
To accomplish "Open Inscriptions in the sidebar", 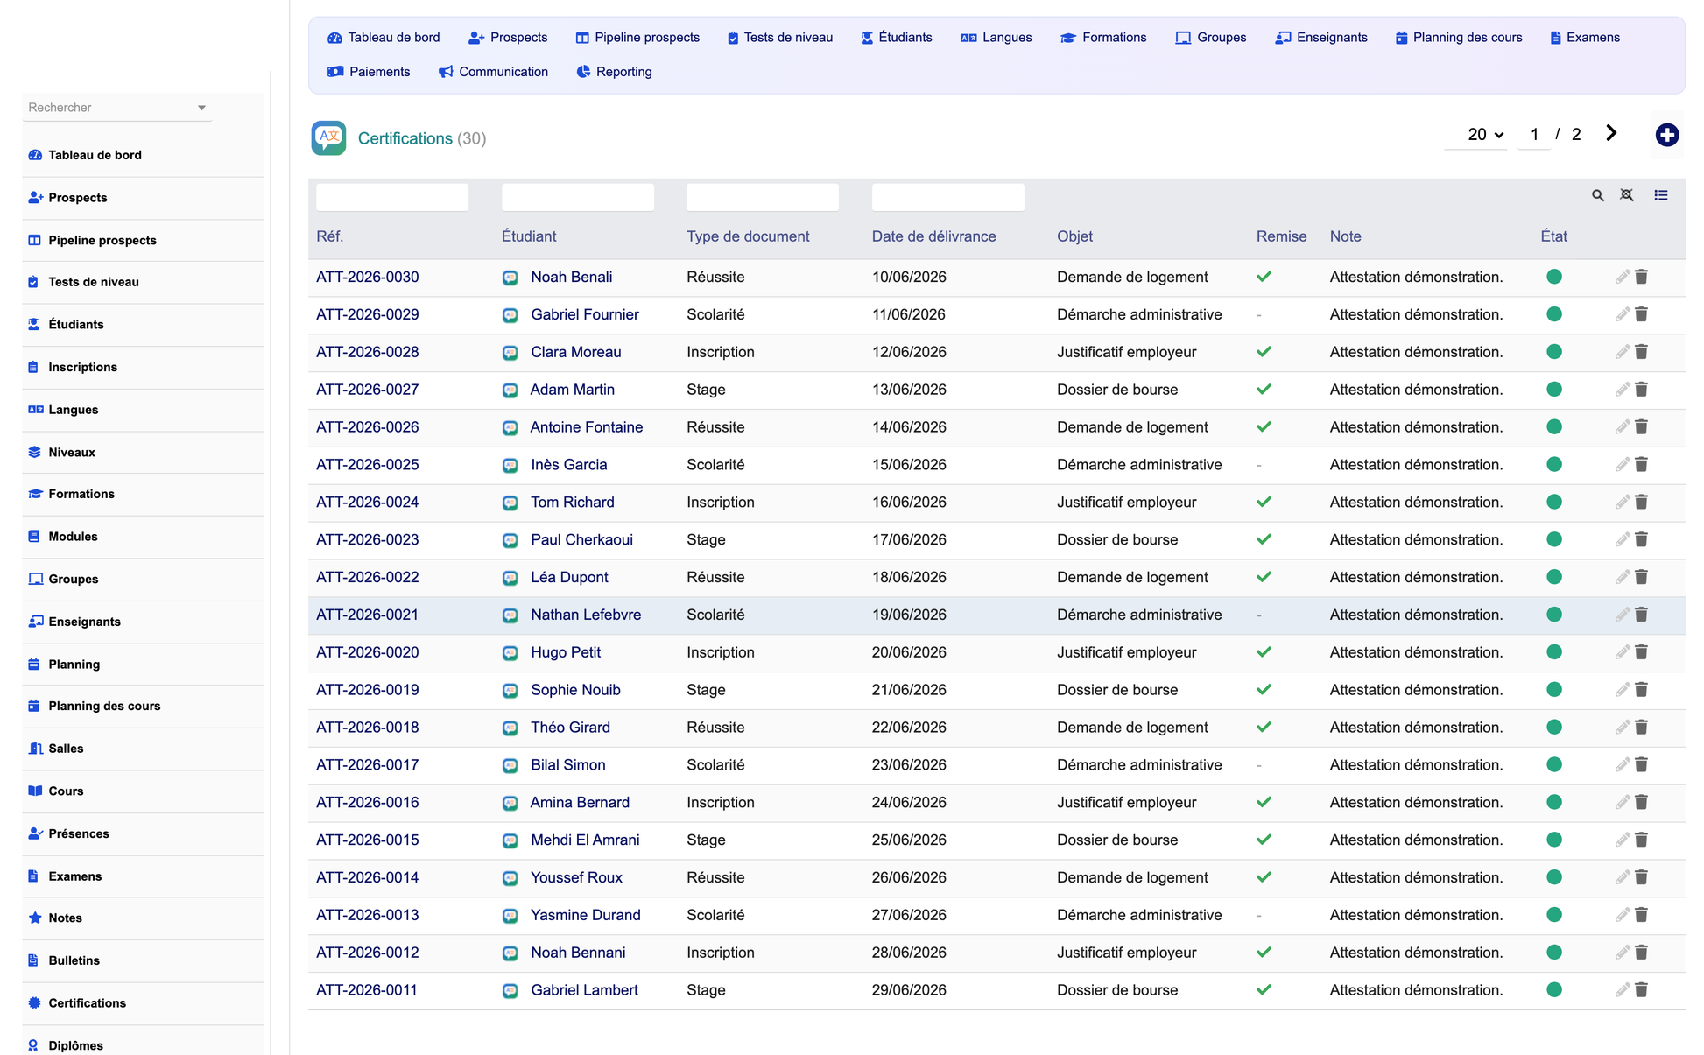I will [143, 367].
